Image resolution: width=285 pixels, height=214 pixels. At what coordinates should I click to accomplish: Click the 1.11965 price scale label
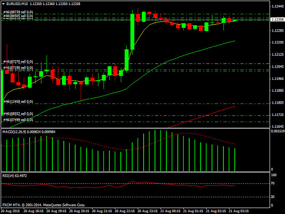[x=278, y=79]
